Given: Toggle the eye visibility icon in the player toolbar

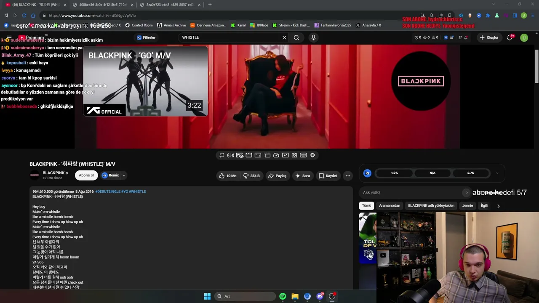Looking at the screenshot, I should [x=240, y=155].
